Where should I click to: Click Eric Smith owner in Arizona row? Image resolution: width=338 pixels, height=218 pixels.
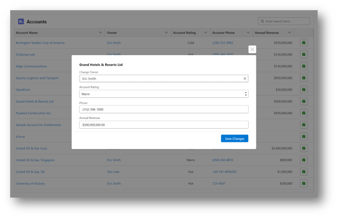(x=114, y=184)
